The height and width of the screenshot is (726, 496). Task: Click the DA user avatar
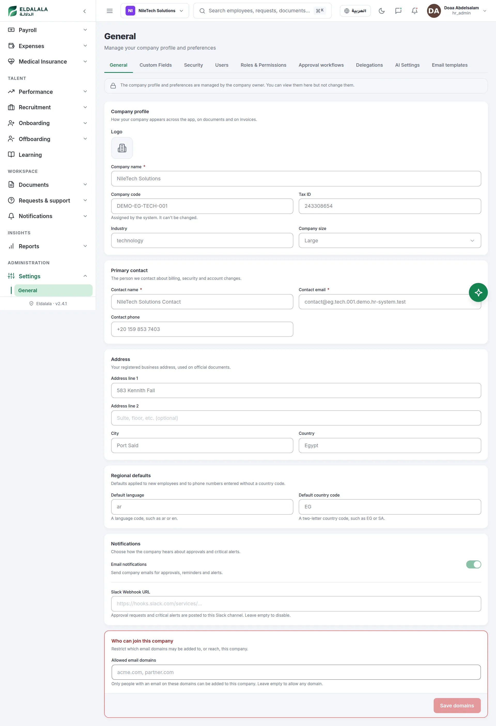[x=433, y=11]
